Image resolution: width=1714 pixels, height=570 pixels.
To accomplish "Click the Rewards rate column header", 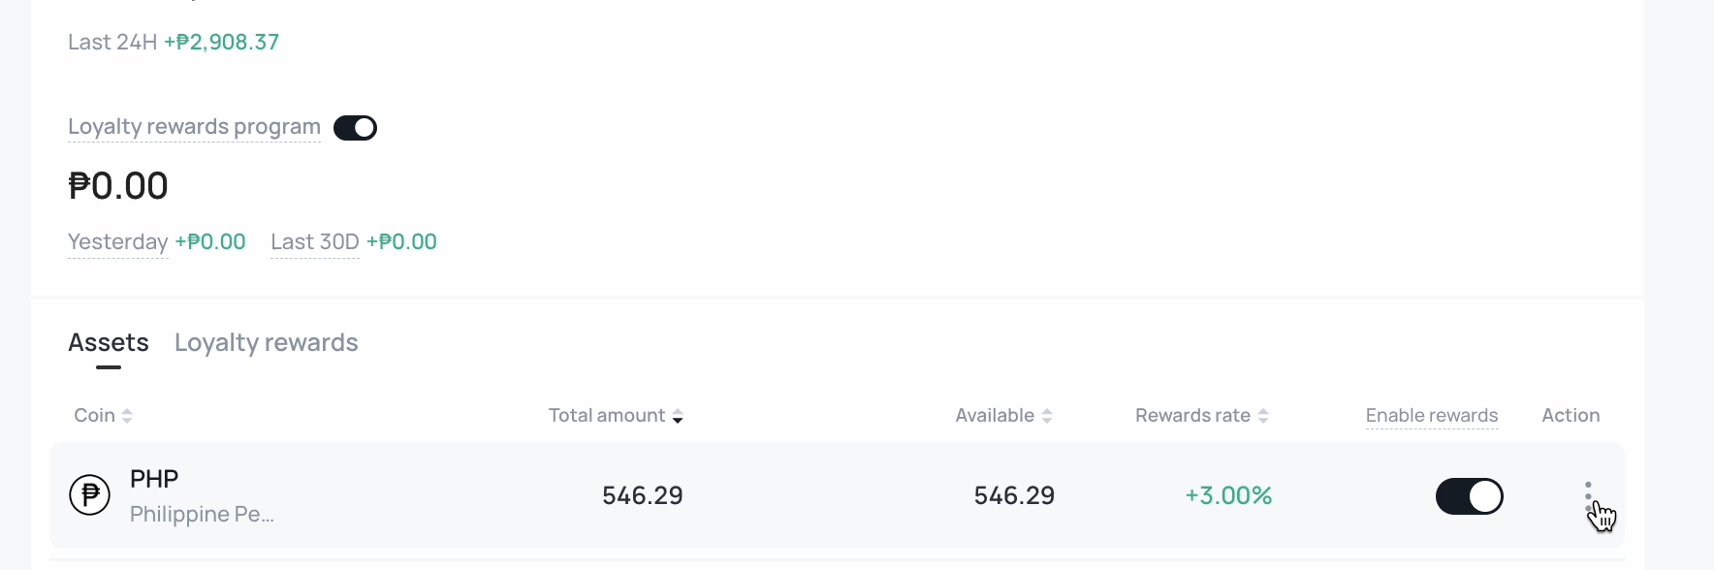I will pos(1192,416).
